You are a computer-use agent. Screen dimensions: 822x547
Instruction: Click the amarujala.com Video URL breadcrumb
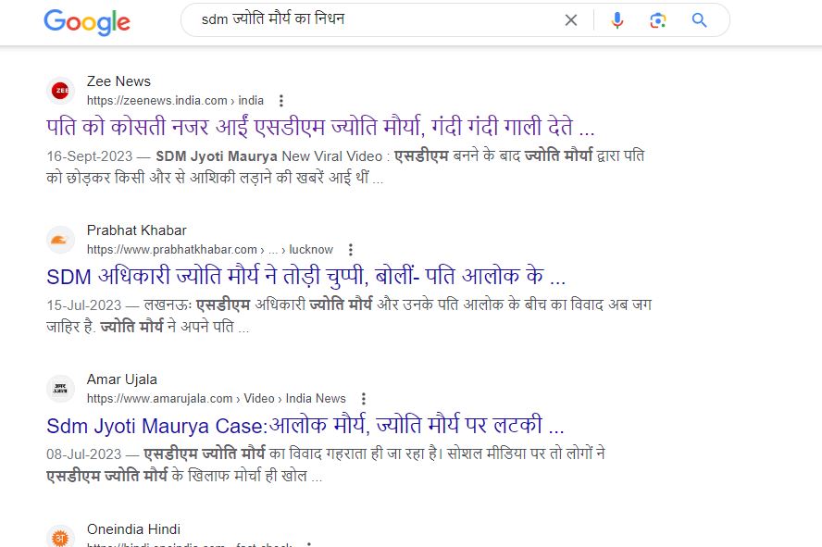pyautogui.click(x=216, y=399)
